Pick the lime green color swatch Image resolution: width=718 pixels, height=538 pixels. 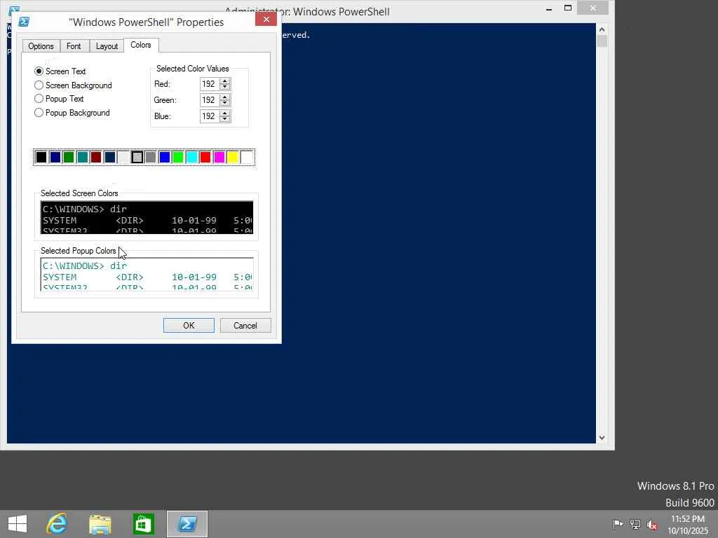tap(178, 158)
